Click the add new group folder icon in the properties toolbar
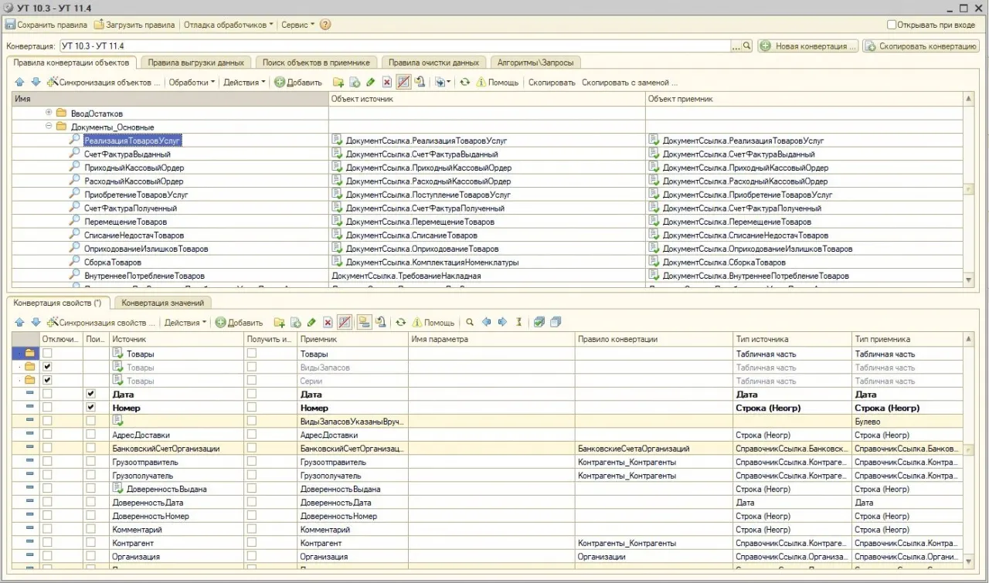 click(280, 323)
